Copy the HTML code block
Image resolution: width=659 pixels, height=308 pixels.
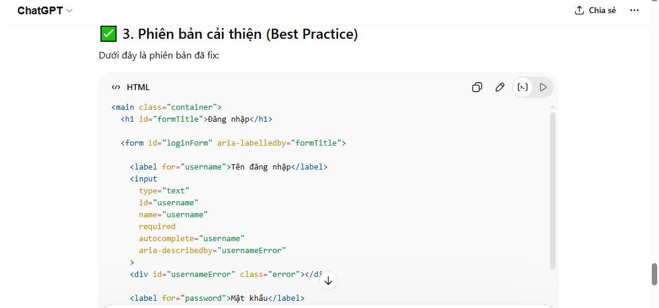477,87
